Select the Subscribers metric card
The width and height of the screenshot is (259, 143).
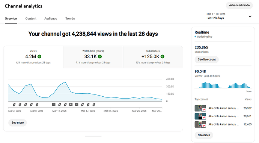153,57
